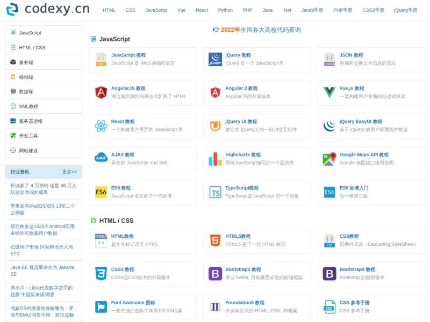
Task: Click the Font Awesome flag icon
Action: pyautogui.click(x=101, y=307)
